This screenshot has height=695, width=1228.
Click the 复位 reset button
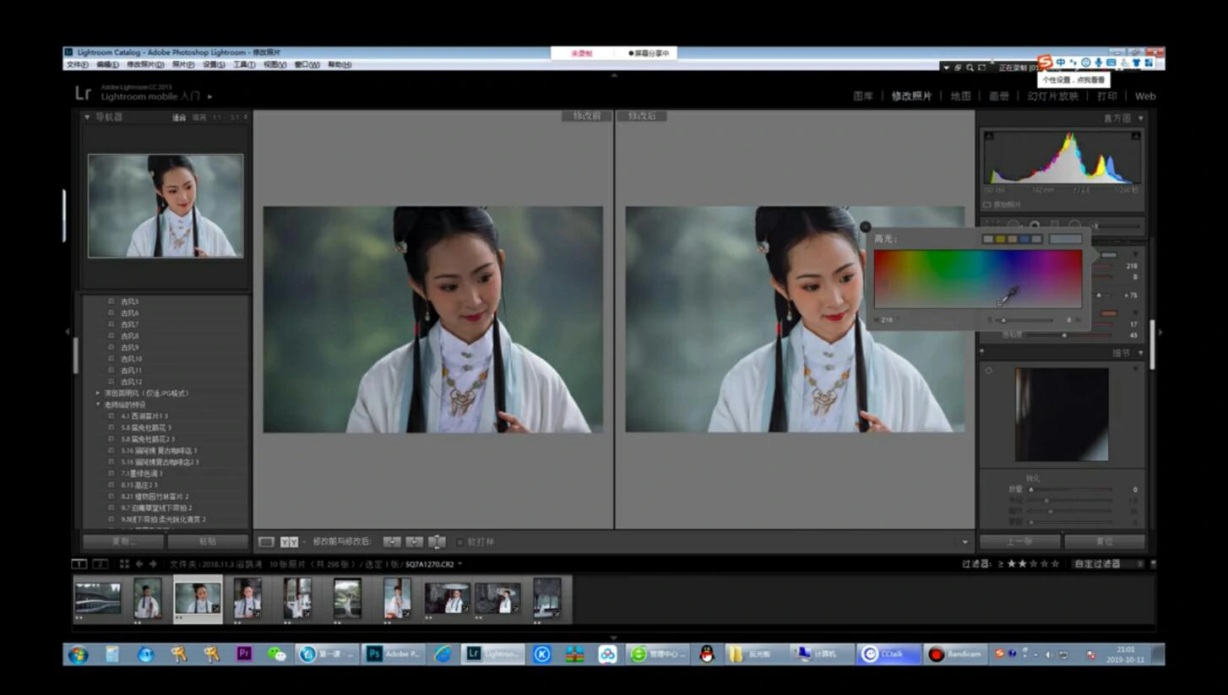click(1105, 542)
